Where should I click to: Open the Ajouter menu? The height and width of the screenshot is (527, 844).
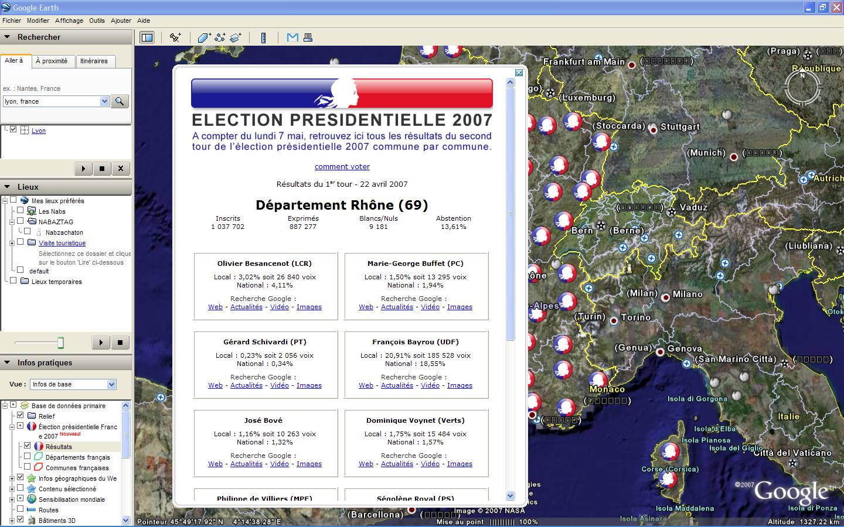point(121,20)
